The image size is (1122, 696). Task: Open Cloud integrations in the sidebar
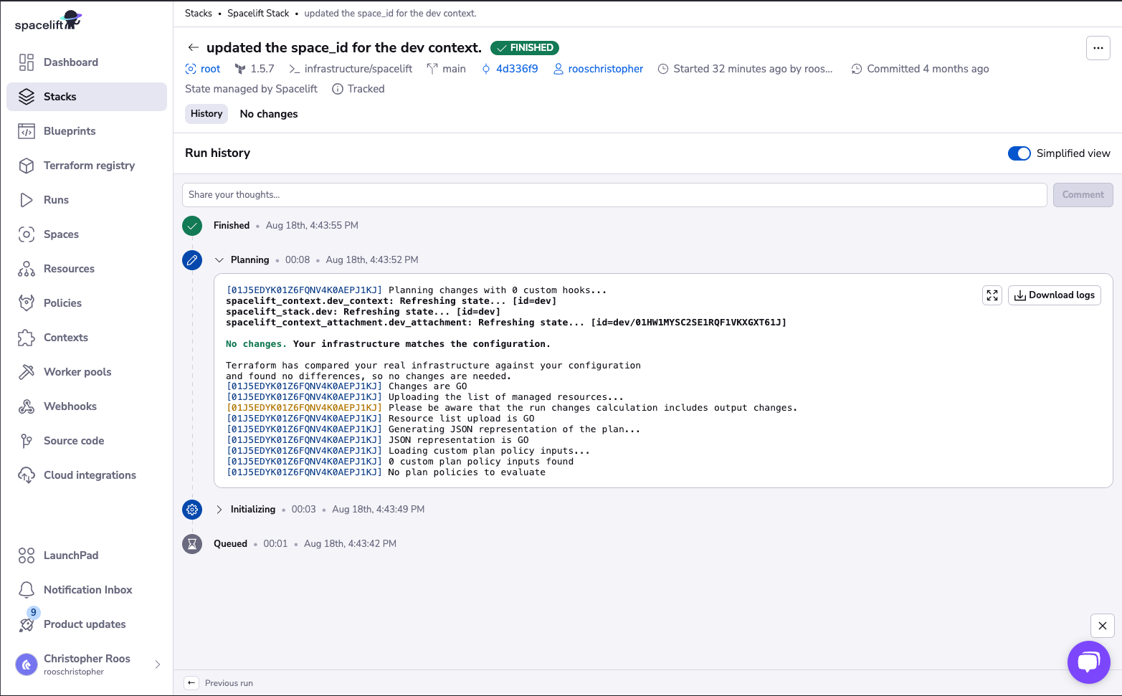(x=90, y=475)
